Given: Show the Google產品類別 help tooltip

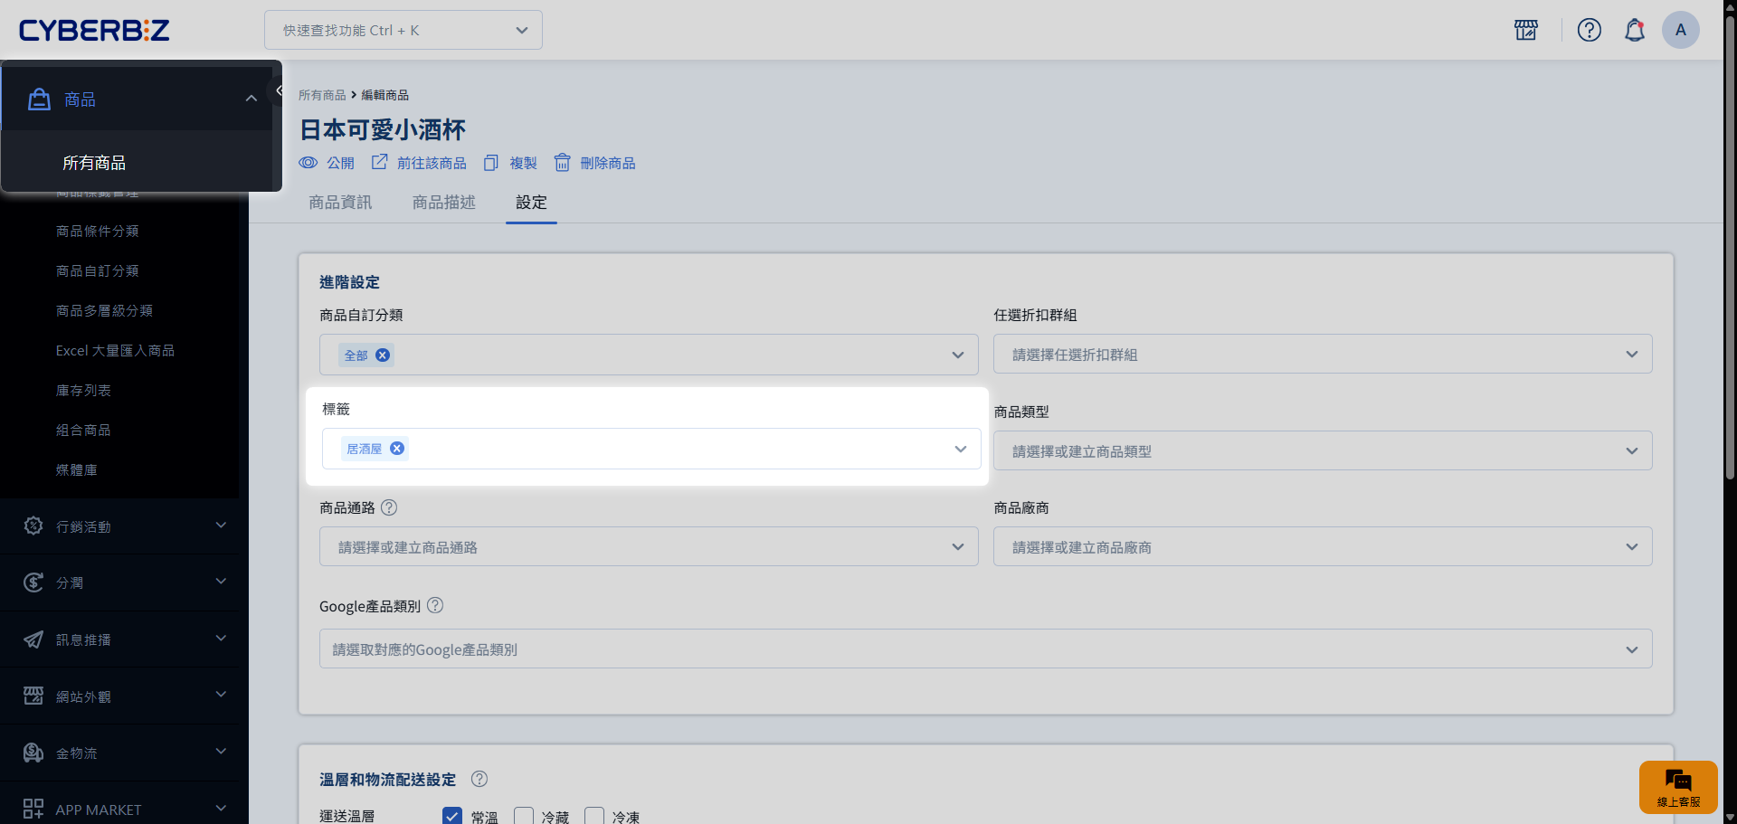Looking at the screenshot, I should pyautogui.click(x=435, y=605).
